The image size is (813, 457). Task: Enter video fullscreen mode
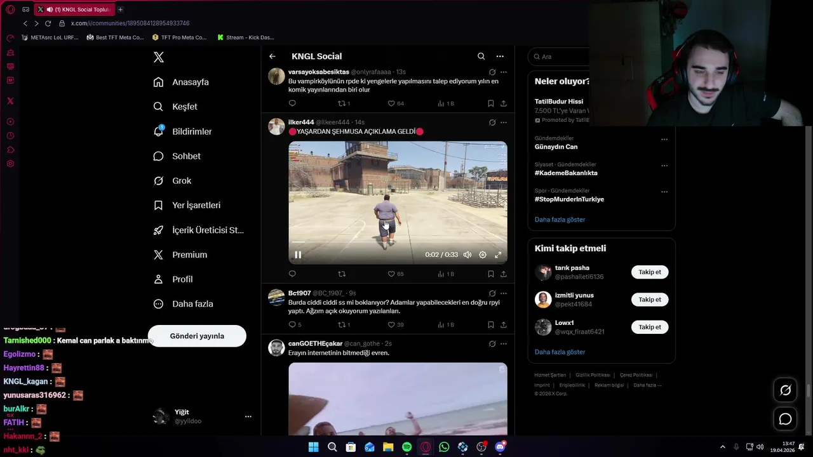coord(498,255)
